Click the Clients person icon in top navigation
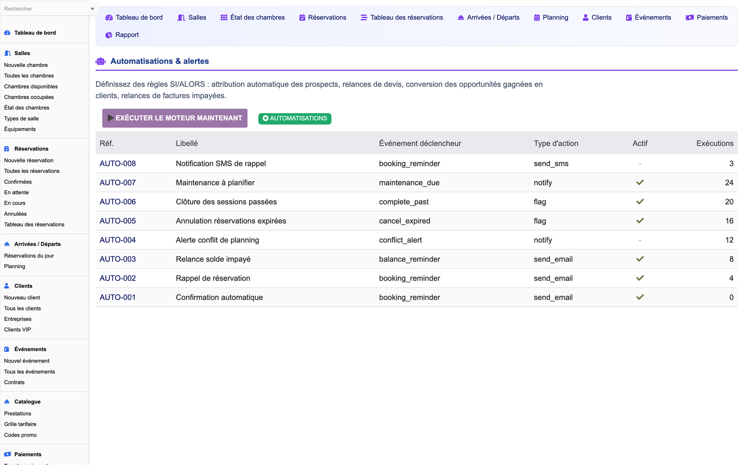Screen dimensions: 744x465 [585, 18]
